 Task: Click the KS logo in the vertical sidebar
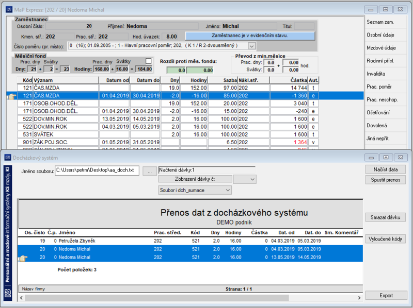(x=8, y=293)
